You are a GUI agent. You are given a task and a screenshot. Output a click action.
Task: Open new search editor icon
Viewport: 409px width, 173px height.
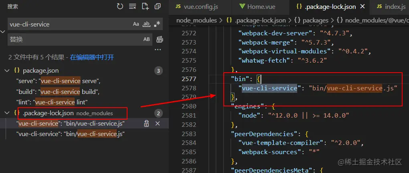pos(145,6)
